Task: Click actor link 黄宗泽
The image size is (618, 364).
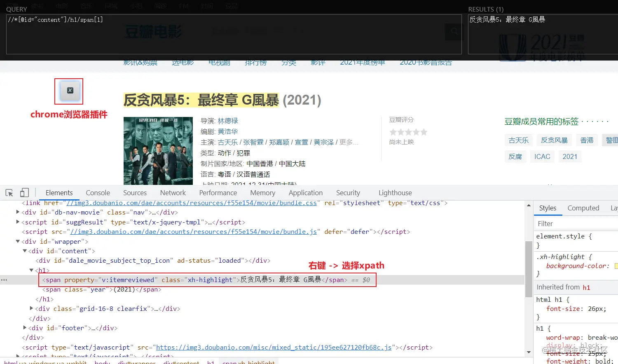Action: pos(324,142)
